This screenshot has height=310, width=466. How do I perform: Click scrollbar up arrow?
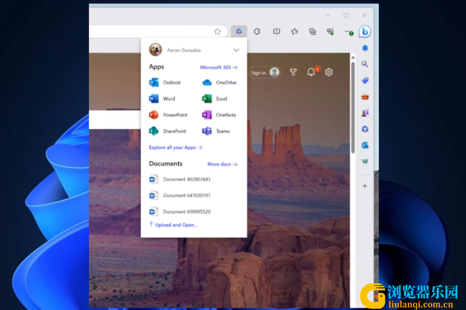[352, 57]
